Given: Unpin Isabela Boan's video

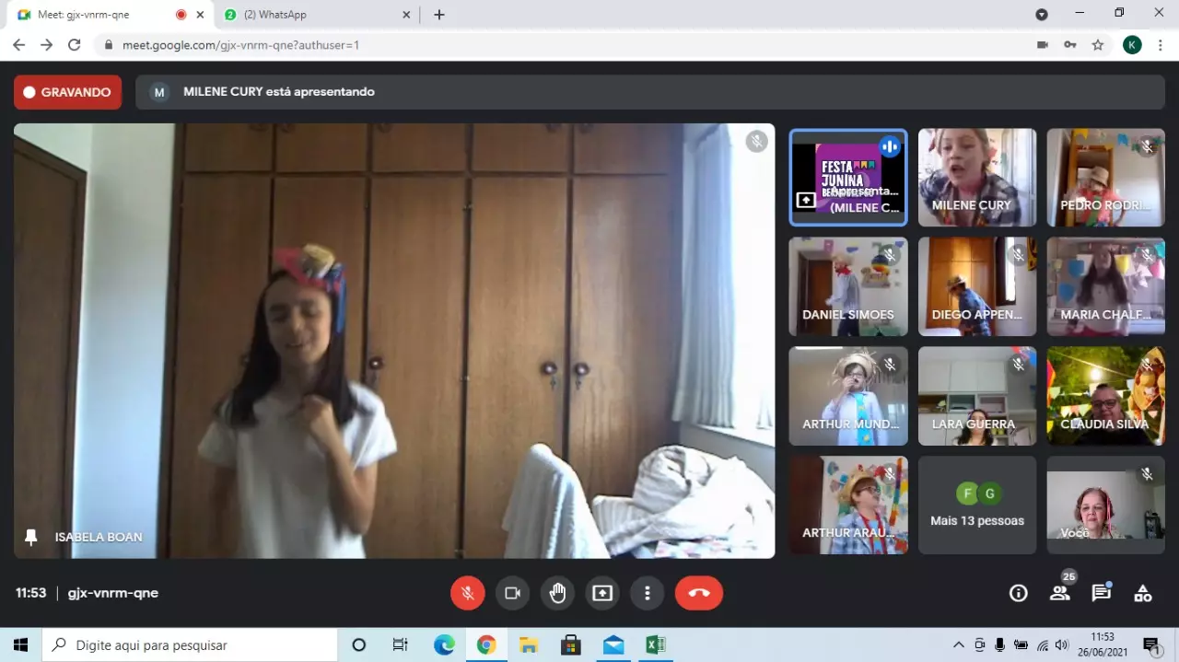Looking at the screenshot, I should click(31, 537).
